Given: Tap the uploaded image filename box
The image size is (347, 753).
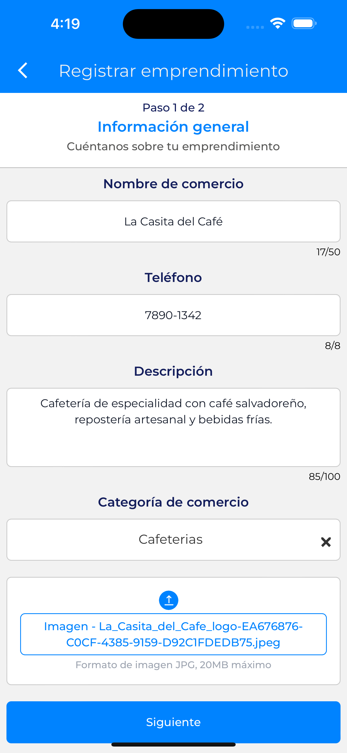Looking at the screenshot, I should pos(173,634).
